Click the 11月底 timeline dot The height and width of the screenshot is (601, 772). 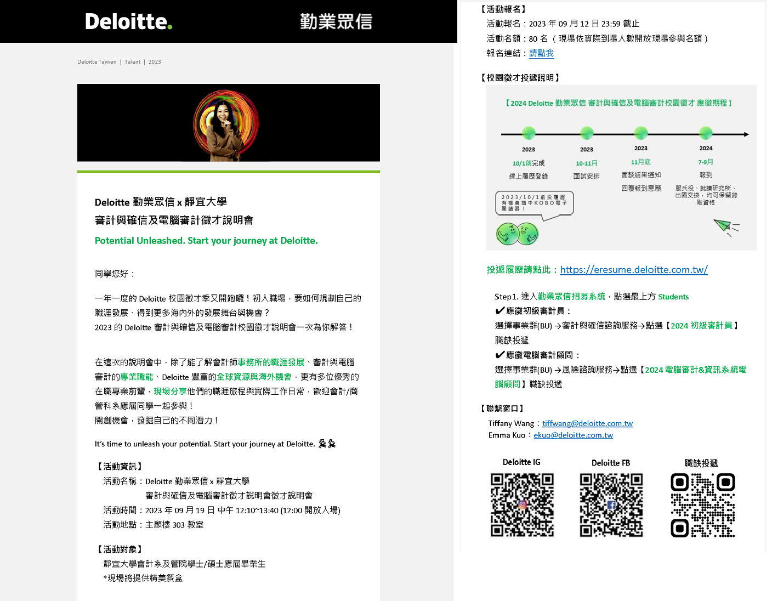(641, 133)
